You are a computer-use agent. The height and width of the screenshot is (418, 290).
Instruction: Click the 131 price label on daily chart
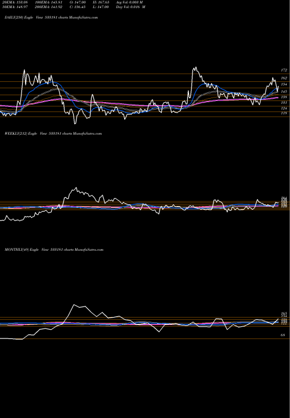coord(284,103)
